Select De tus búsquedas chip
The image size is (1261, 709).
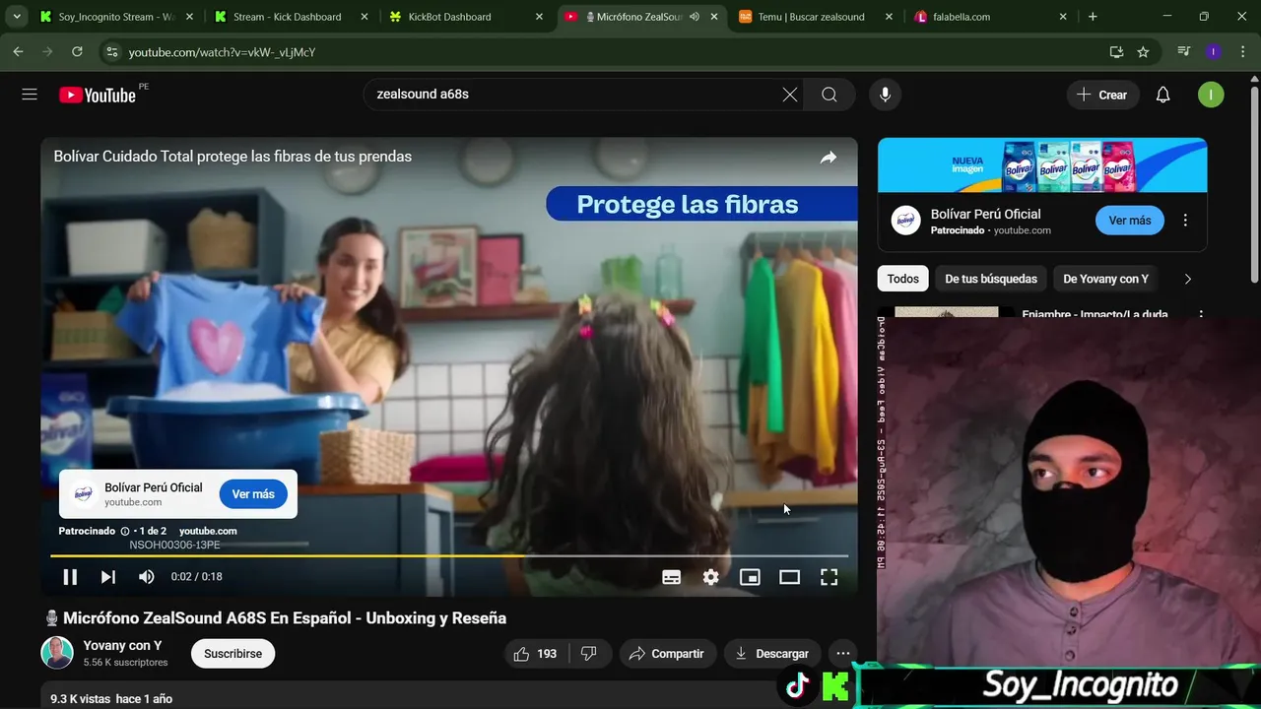991,279
